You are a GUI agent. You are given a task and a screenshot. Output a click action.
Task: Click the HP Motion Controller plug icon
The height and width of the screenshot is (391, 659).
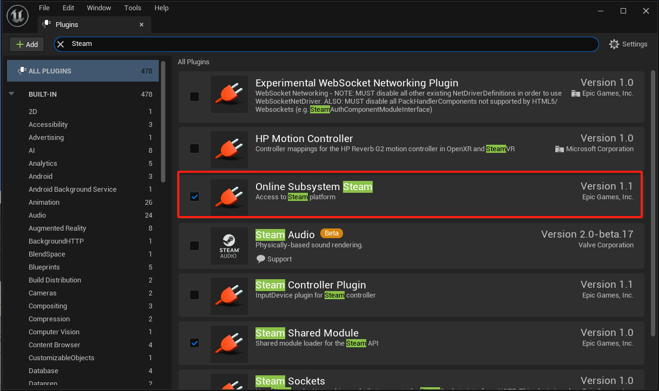[x=229, y=149]
